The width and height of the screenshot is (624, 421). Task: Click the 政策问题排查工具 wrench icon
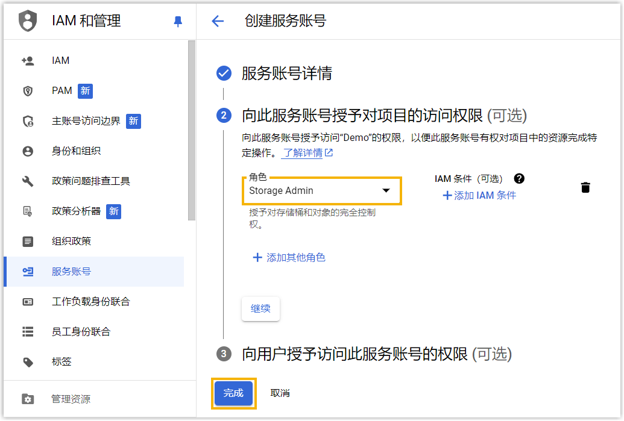click(28, 181)
